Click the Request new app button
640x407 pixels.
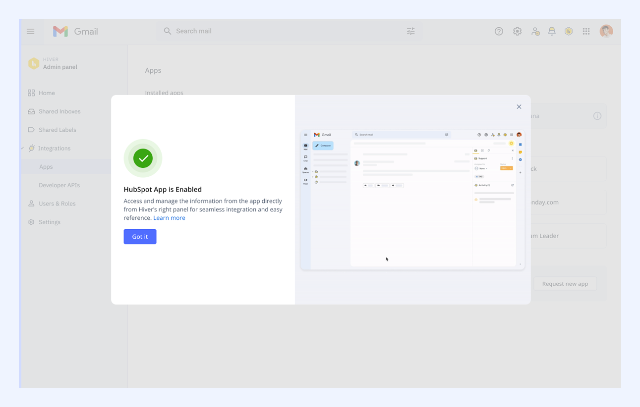(x=565, y=284)
